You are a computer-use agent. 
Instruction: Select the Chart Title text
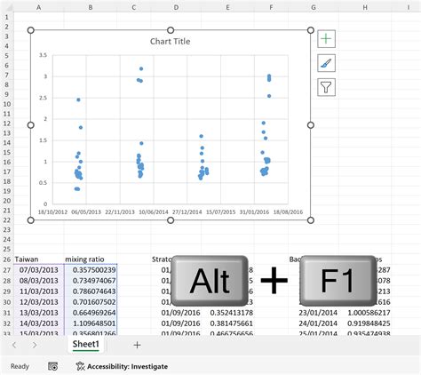tap(171, 42)
